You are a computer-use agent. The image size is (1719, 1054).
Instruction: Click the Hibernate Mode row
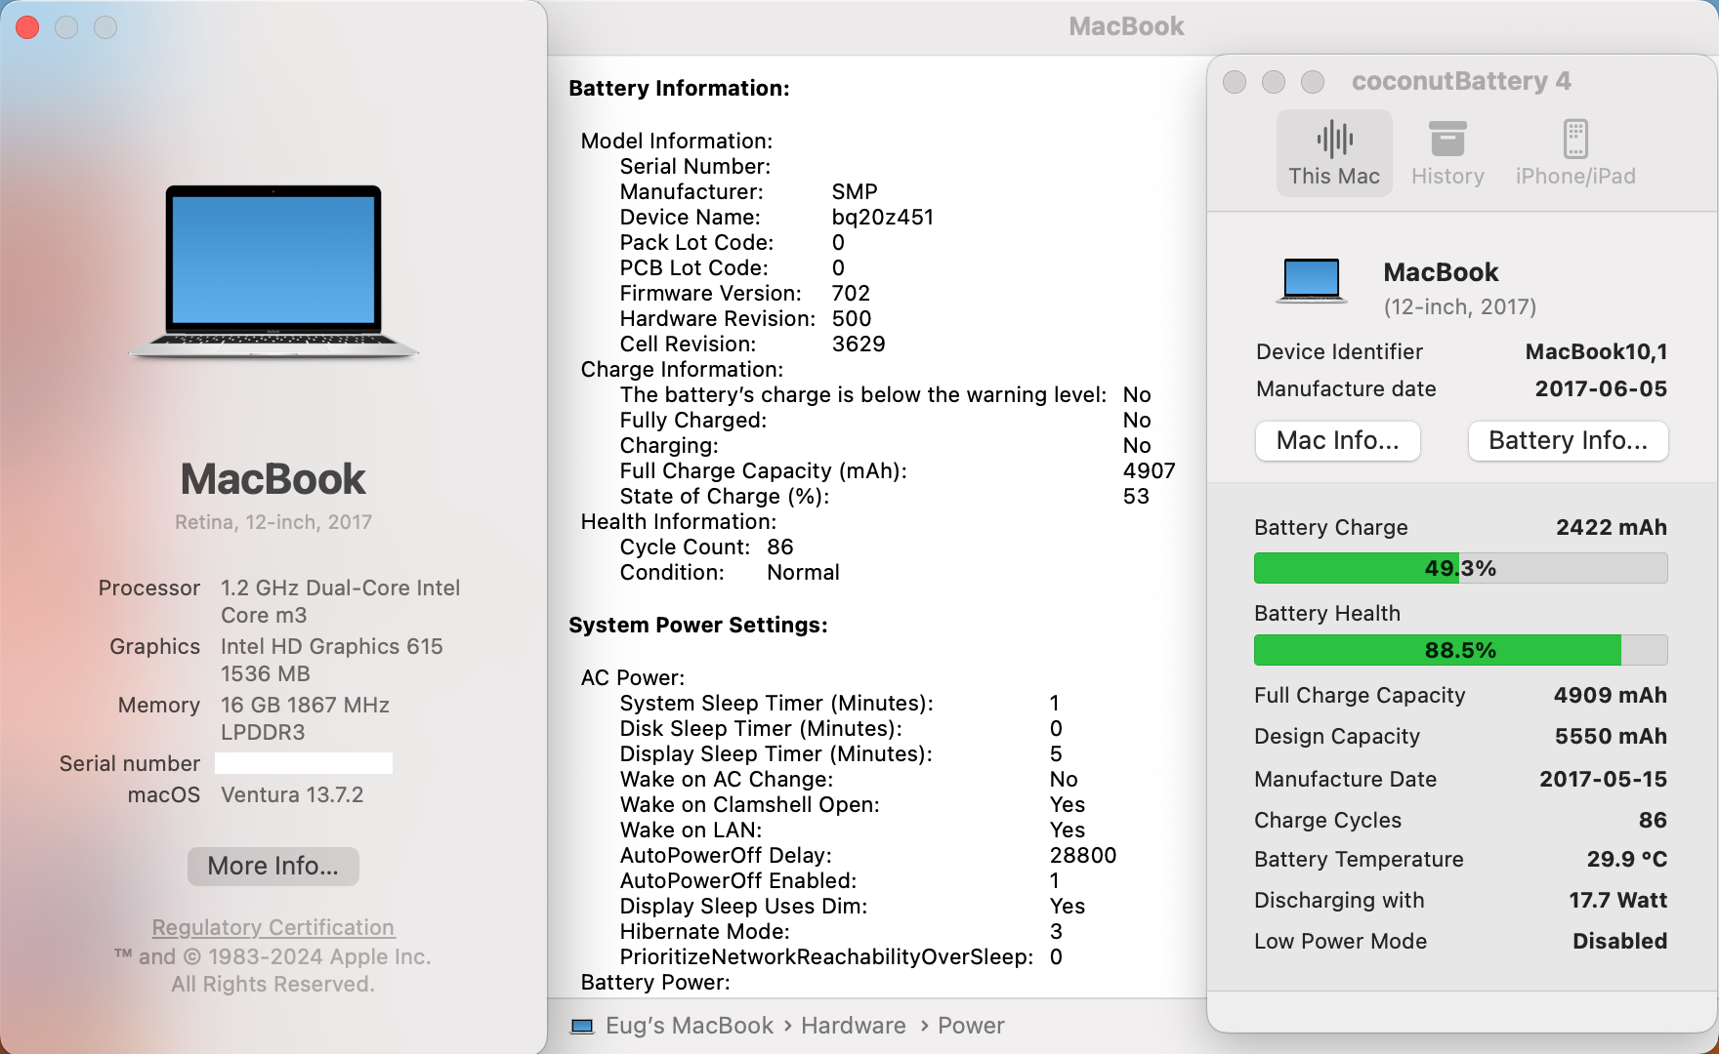[841, 931]
